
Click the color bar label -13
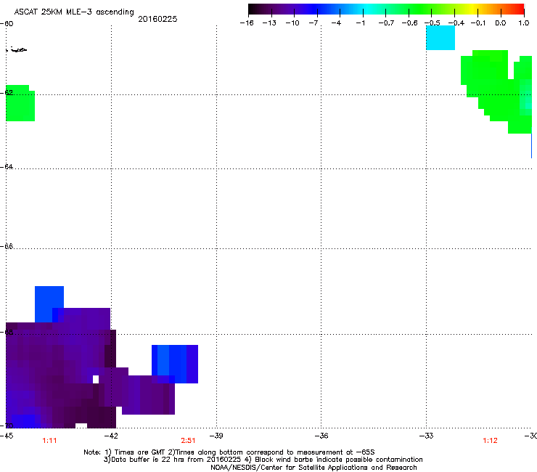point(269,23)
